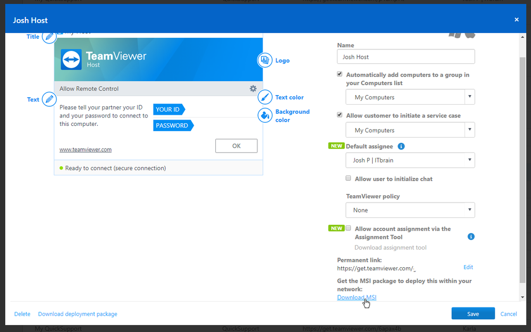Screen dimensions: 531x332
Task: Click the dialog scrollbar down arrow
Action: point(522,297)
